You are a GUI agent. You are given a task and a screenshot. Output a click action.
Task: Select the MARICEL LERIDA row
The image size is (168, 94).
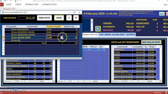point(29,63)
